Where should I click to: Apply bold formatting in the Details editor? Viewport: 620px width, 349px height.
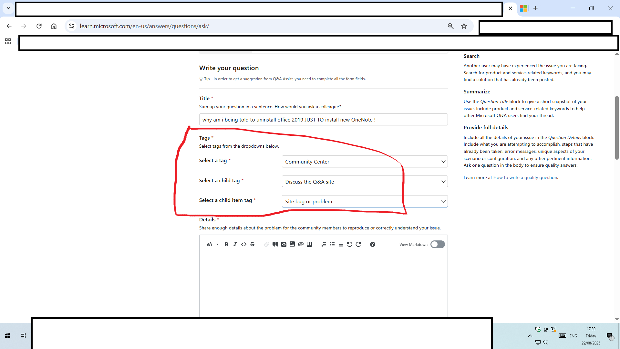[226, 244]
